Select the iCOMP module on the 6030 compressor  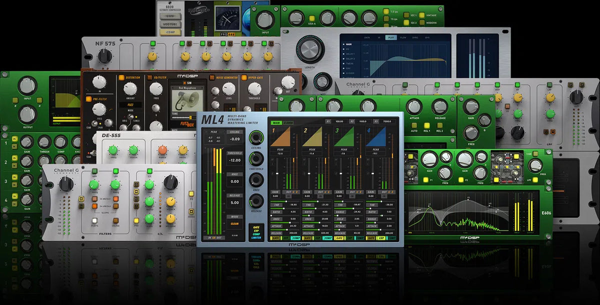coord(171,32)
